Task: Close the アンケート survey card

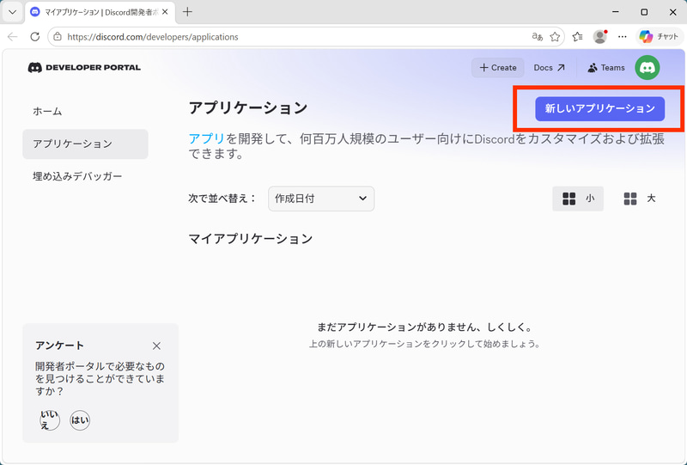Action: [156, 346]
